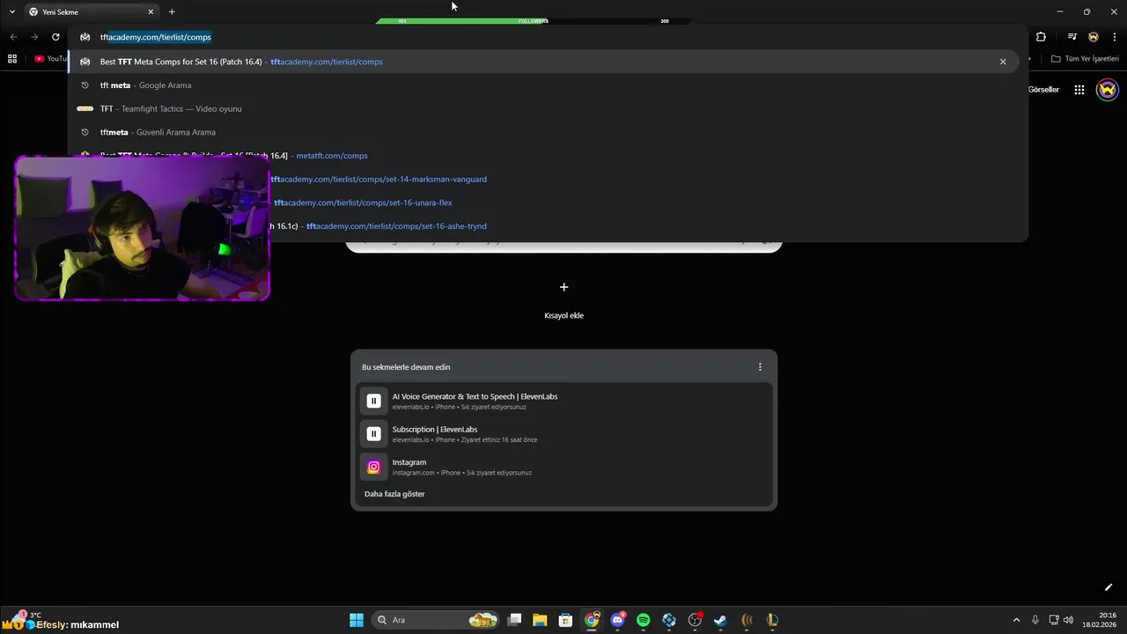Open YouTube bookmark
1127x634 pixels.
pos(51,59)
